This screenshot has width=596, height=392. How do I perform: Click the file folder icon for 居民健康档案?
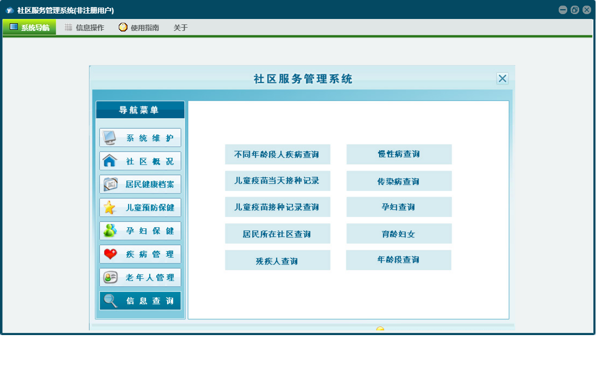110,184
